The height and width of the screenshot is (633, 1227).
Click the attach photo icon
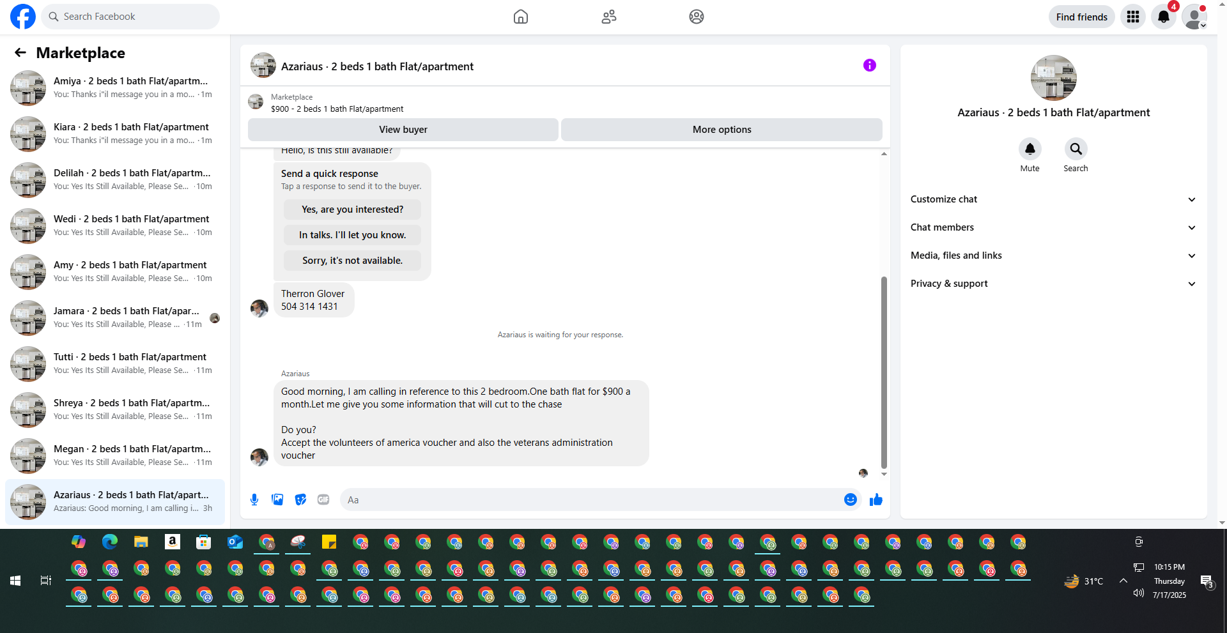coord(277,500)
